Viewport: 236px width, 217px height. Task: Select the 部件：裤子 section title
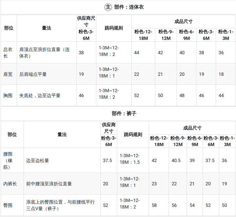coord(124,113)
